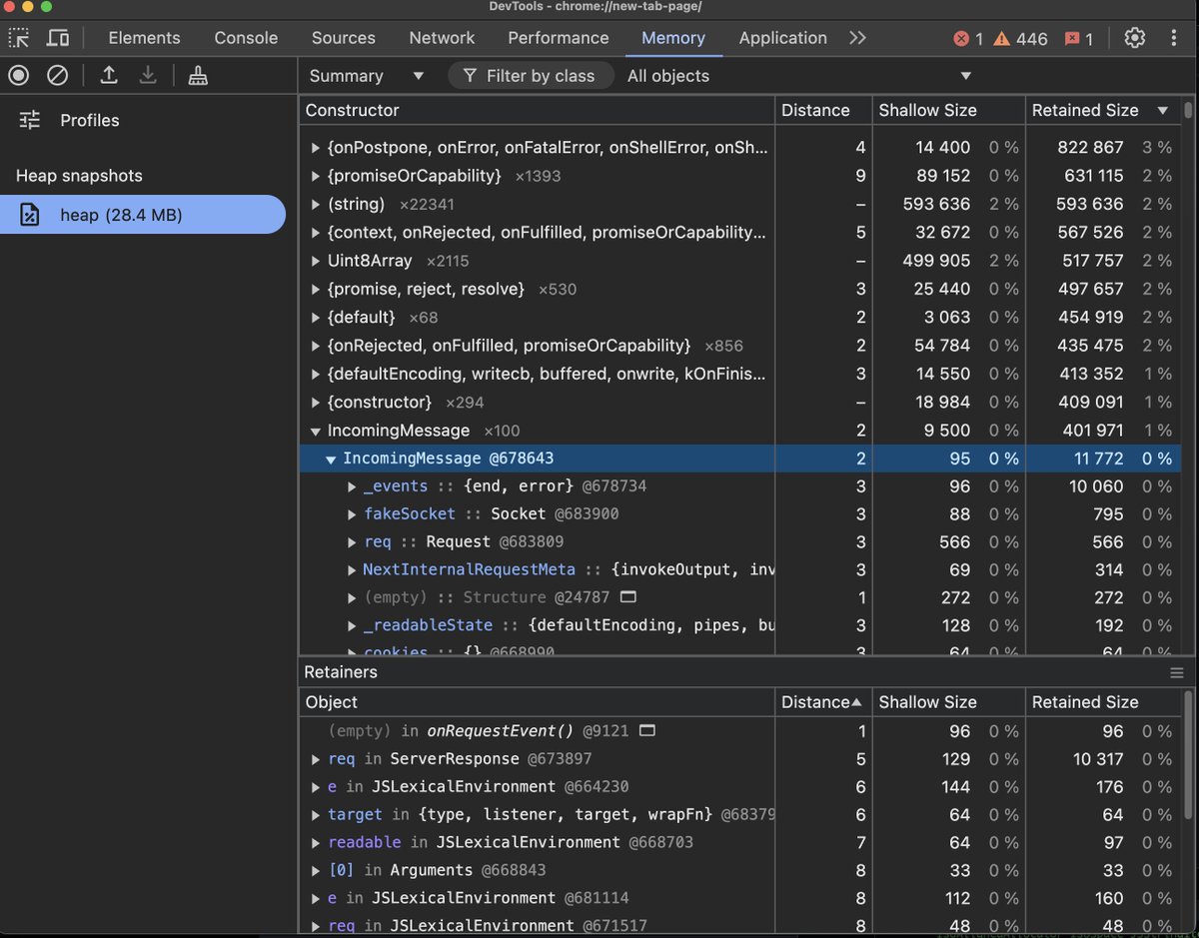Switch to the Console tab

(x=246, y=38)
